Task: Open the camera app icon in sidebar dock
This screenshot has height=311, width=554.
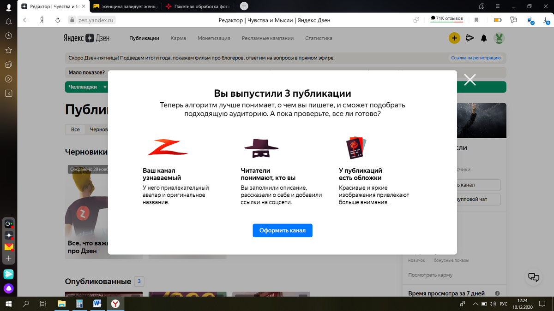Action: click(x=9, y=224)
